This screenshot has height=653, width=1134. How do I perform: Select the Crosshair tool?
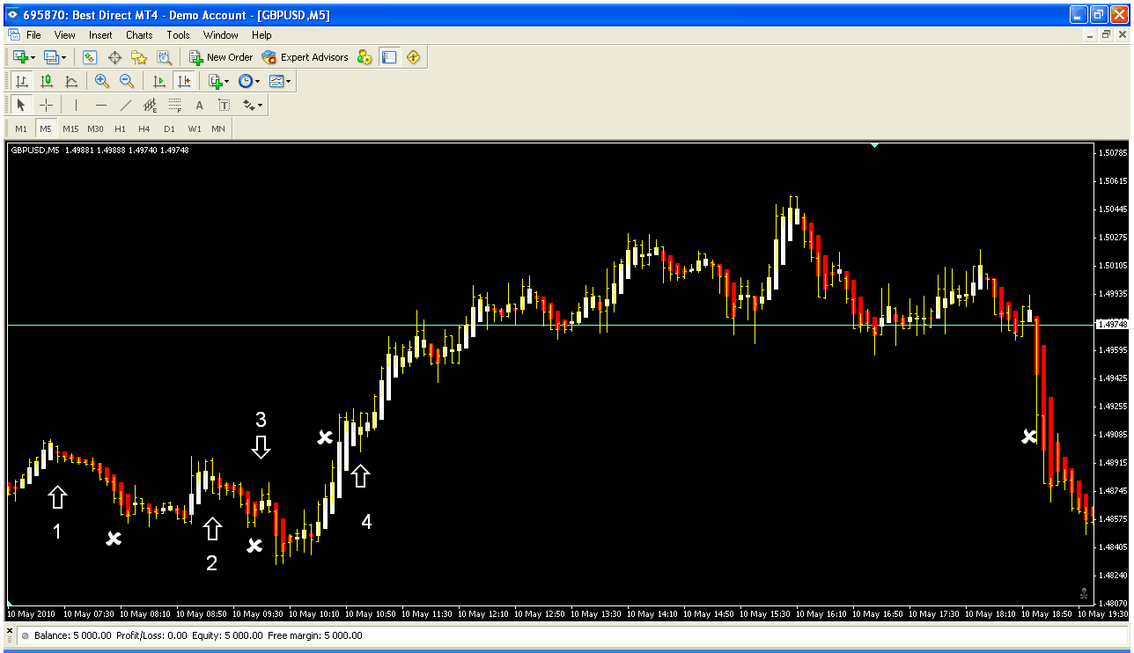[x=47, y=106]
